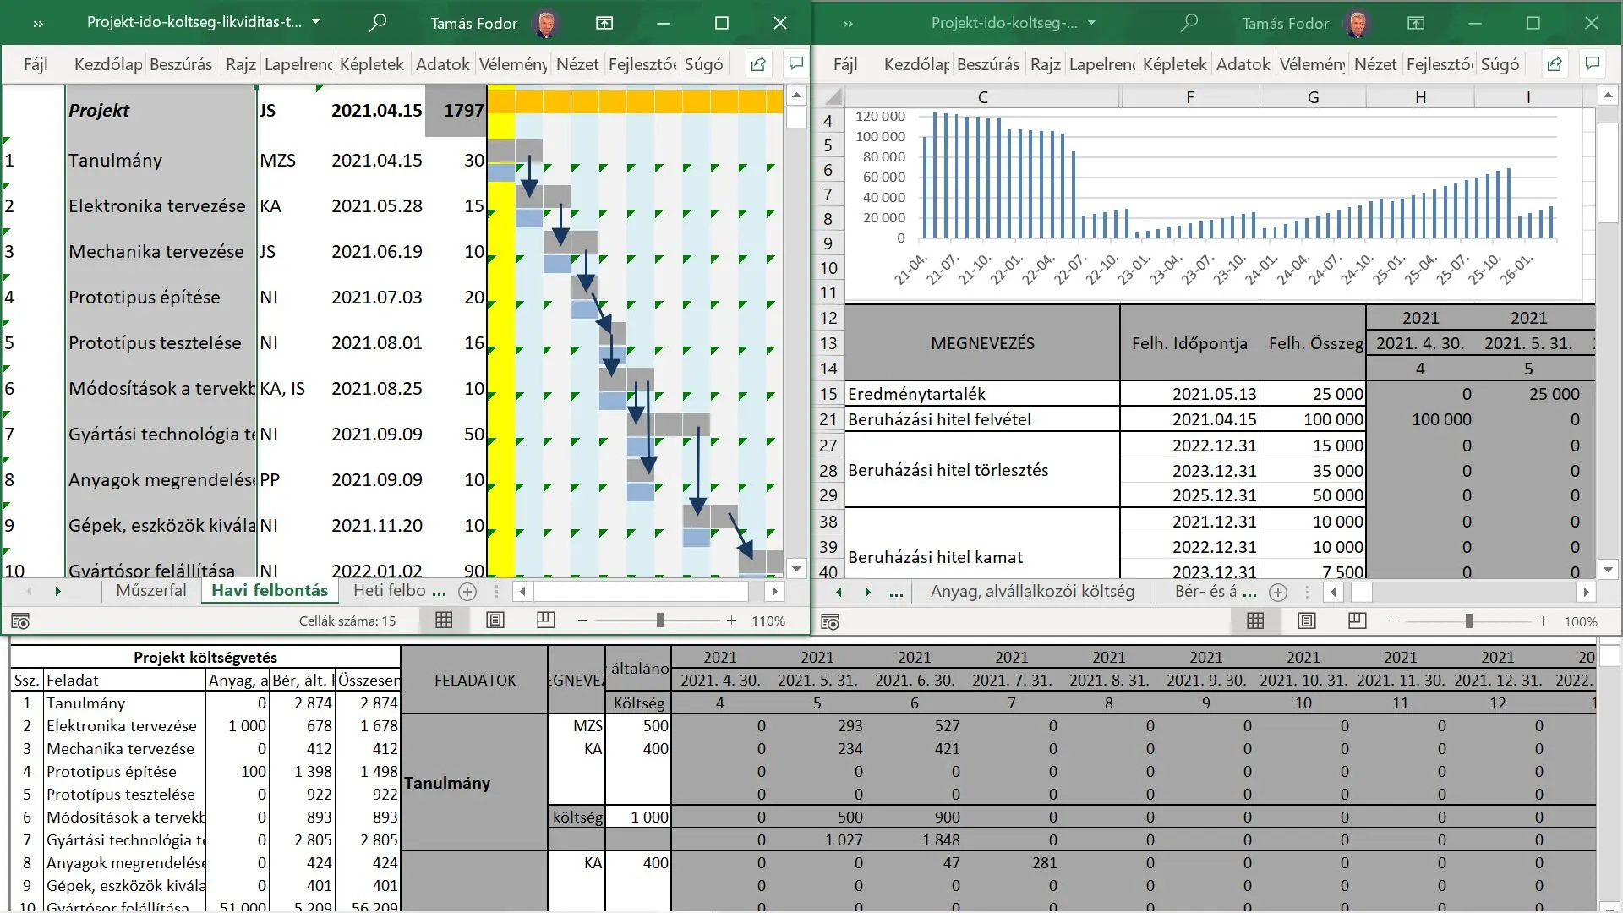
Task: Open Comments icon in right window ribbon
Action: [x=1593, y=64]
